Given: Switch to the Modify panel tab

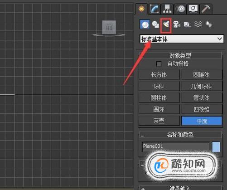Looking at the screenshot, I should click(155, 9).
